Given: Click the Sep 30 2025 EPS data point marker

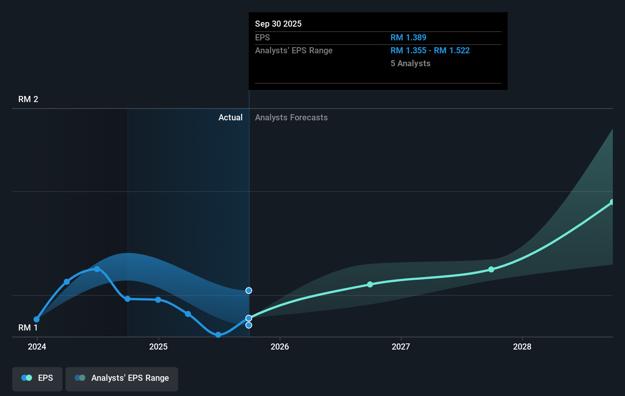Looking at the screenshot, I should [x=249, y=318].
